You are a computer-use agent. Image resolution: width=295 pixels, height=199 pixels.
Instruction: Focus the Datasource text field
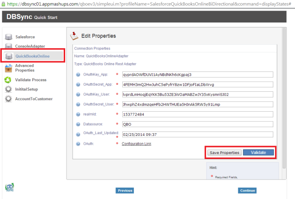[198, 124]
